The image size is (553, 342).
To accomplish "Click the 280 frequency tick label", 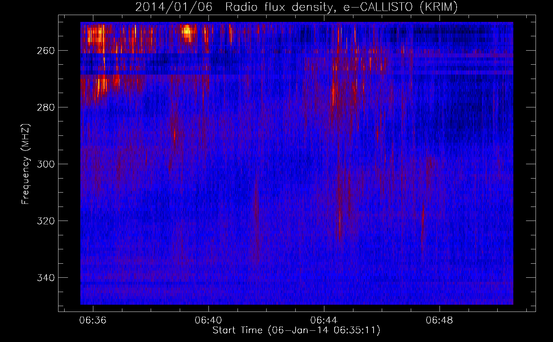I will point(46,107).
